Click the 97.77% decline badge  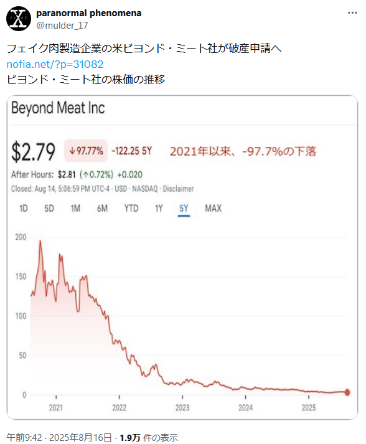pyautogui.click(x=86, y=151)
